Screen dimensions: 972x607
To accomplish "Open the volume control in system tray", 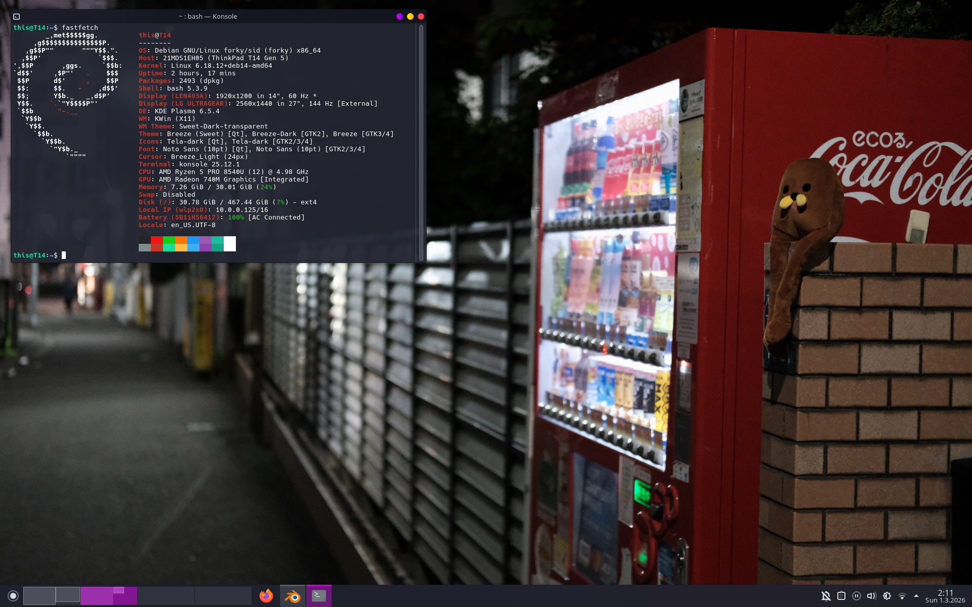I will click(x=871, y=596).
